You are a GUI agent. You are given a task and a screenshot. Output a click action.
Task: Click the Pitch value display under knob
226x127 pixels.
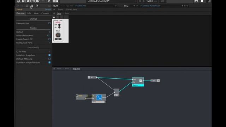click(x=58, y=39)
